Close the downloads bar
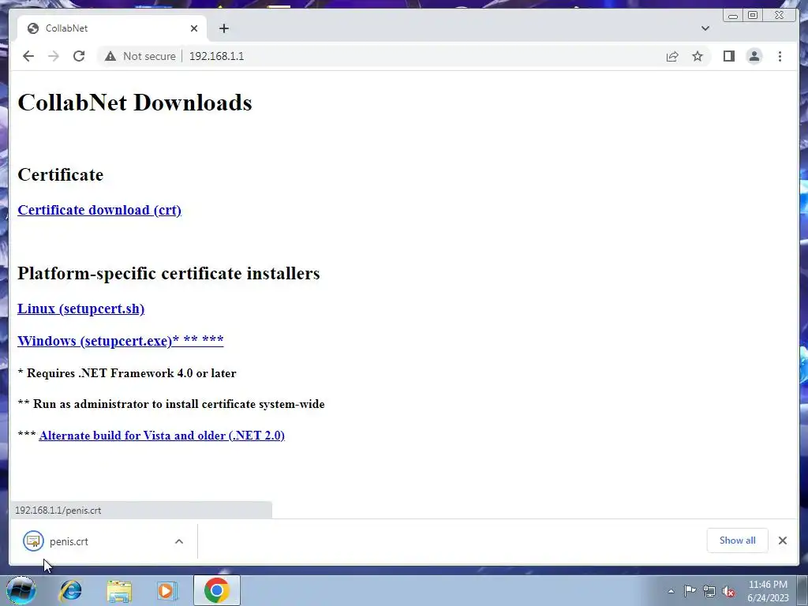The image size is (808, 606). (x=783, y=541)
